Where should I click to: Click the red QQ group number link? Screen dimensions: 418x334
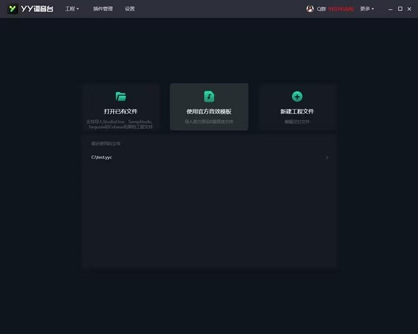(341, 9)
